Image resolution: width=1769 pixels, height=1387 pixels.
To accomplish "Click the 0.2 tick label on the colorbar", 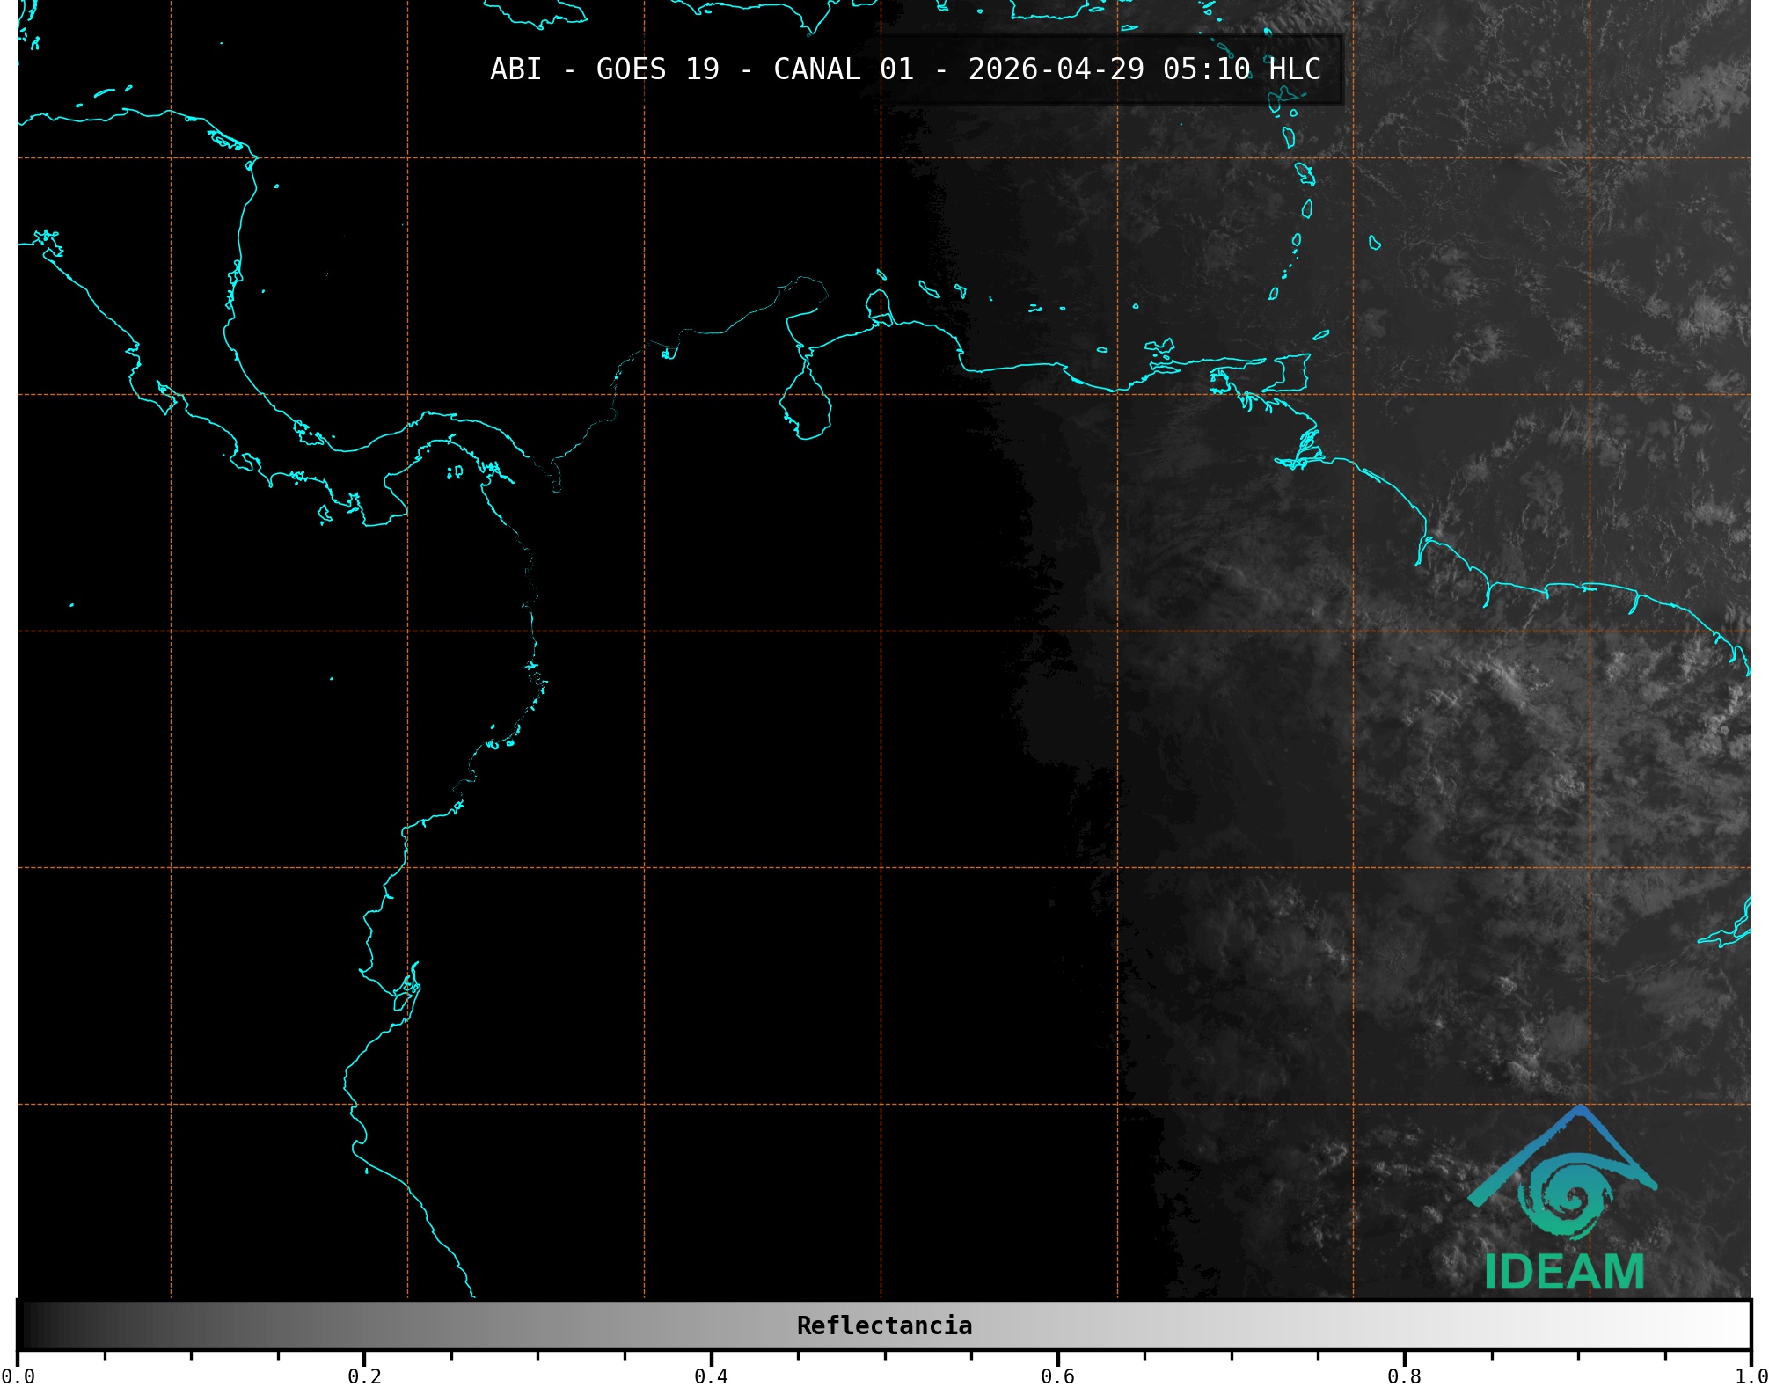I will point(364,1376).
